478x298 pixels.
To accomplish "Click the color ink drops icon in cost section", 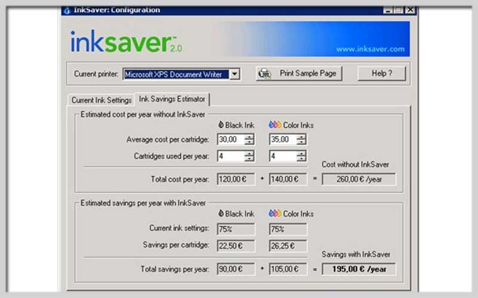I will [x=275, y=125].
